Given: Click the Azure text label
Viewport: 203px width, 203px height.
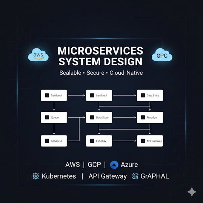Looking at the screenshot, I should 129,165.
